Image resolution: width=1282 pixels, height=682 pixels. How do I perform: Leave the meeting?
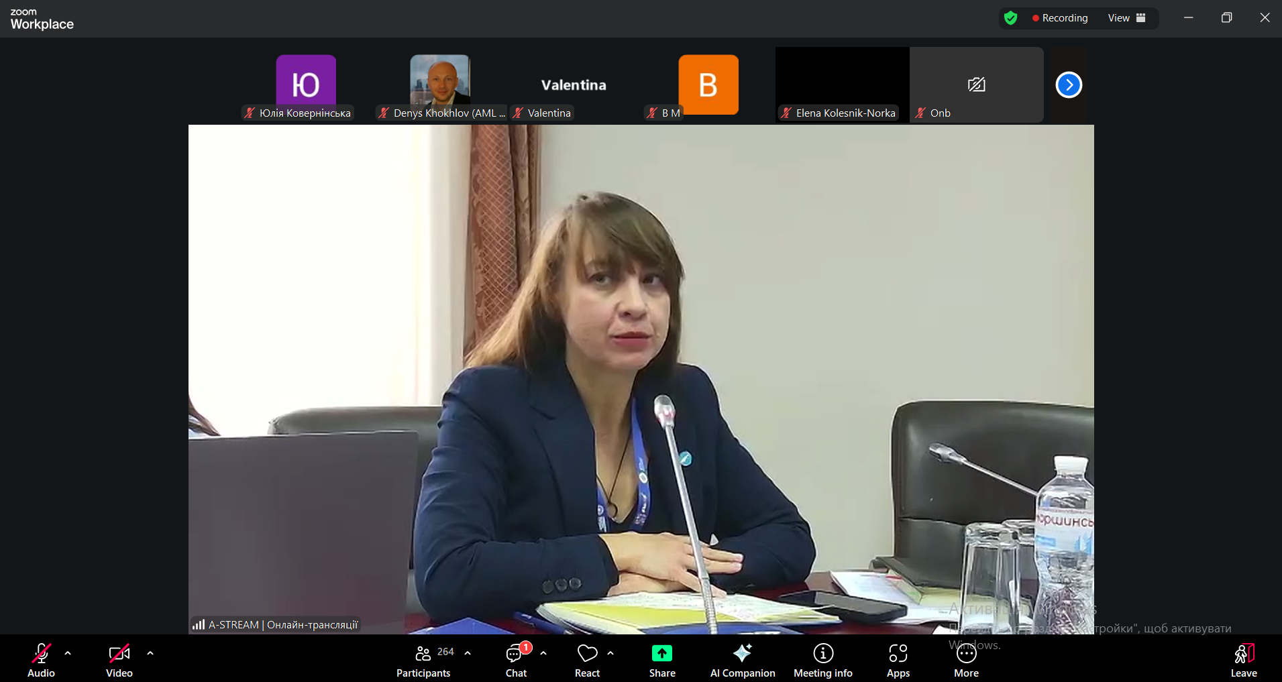click(x=1243, y=661)
